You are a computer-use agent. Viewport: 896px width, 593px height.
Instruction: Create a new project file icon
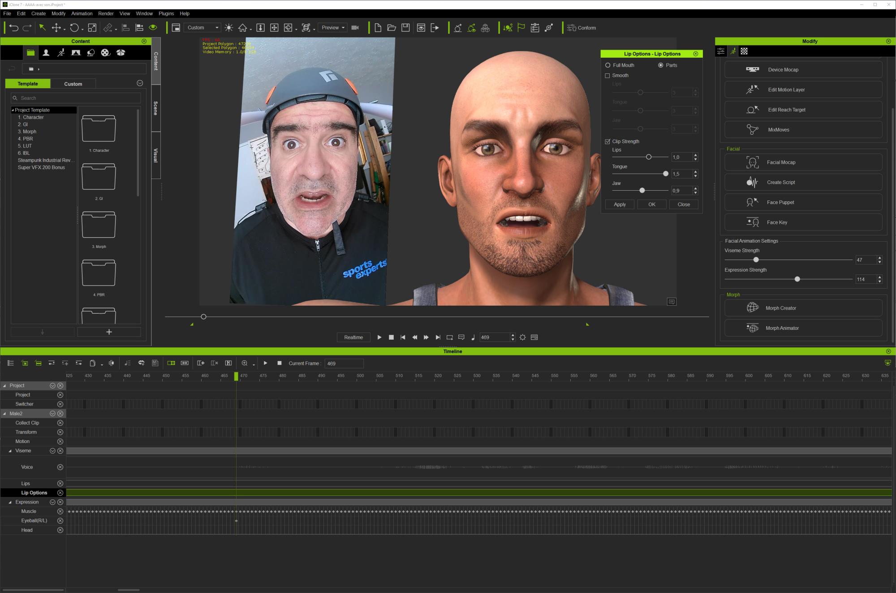378,28
